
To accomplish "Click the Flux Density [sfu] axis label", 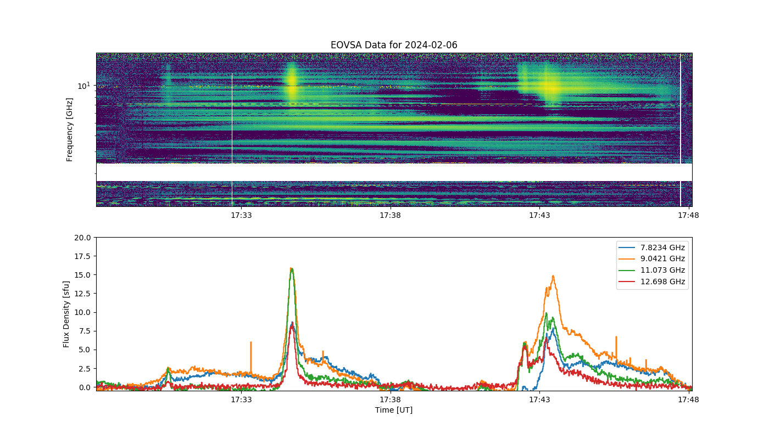I will tap(66, 314).
